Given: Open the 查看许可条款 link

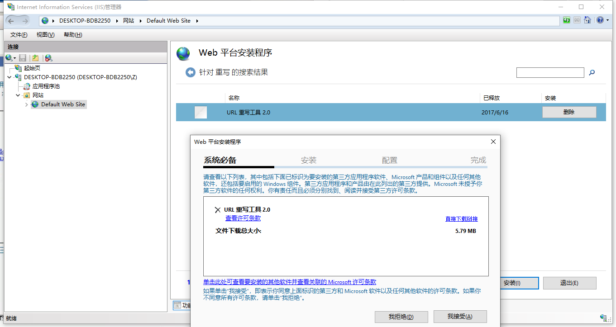Looking at the screenshot, I should tap(243, 218).
